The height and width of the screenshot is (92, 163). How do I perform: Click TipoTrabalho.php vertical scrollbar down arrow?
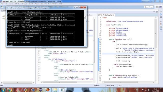point(156,80)
